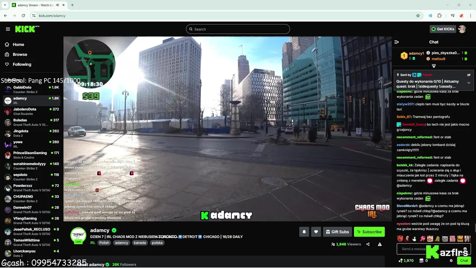Open Darewin07 channel in sidebar

(32, 210)
